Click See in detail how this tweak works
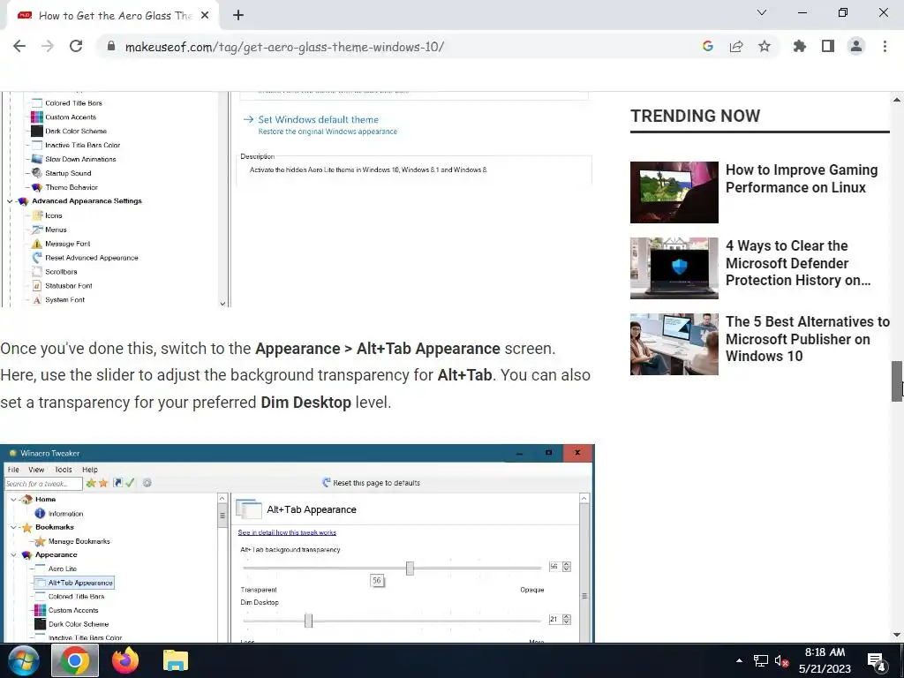The image size is (904, 678). [287, 532]
